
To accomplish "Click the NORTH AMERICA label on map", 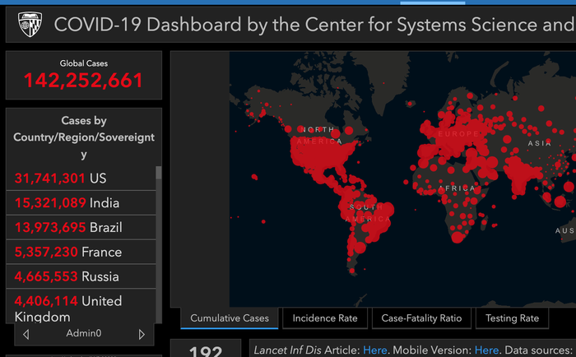I will click(x=319, y=136).
